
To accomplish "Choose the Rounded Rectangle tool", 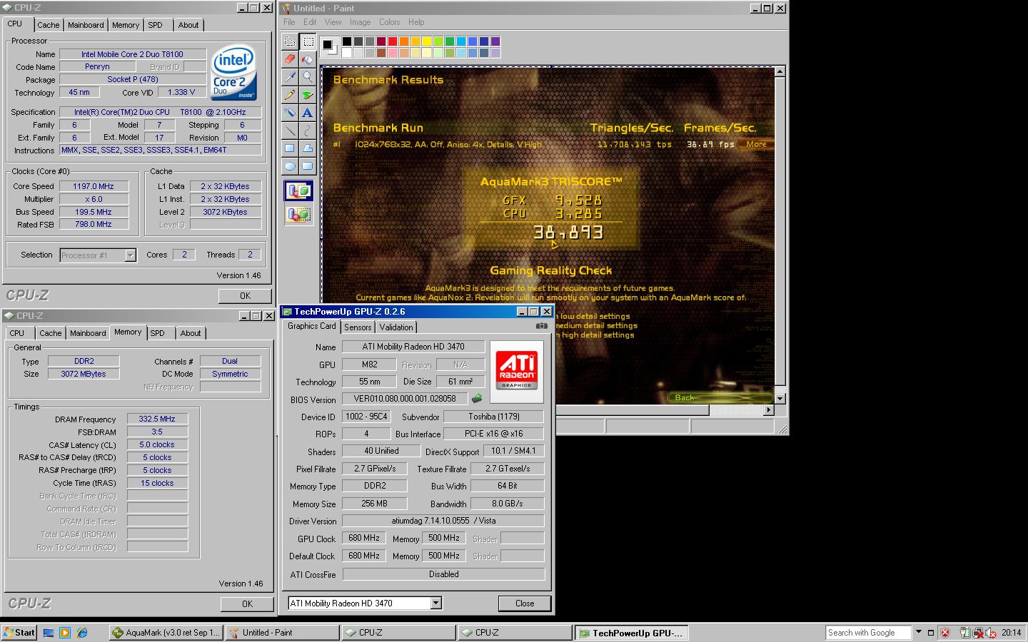I will [308, 165].
